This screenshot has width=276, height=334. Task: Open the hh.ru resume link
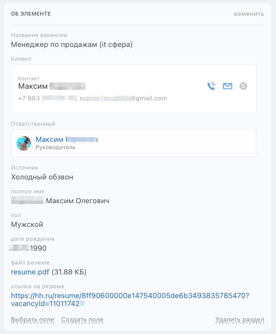(x=130, y=300)
